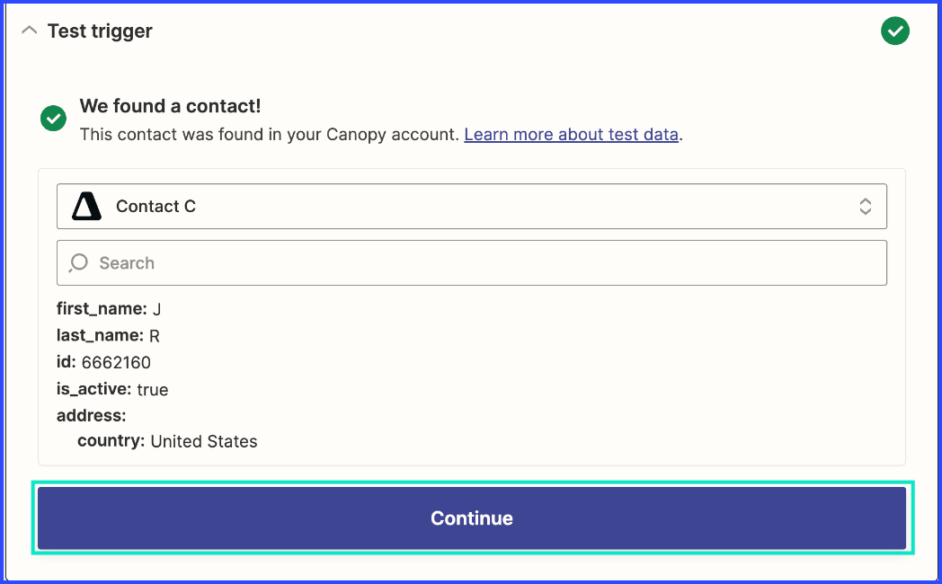Select the country United States row
Screen dimensions: 942x584
tap(167, 441)
